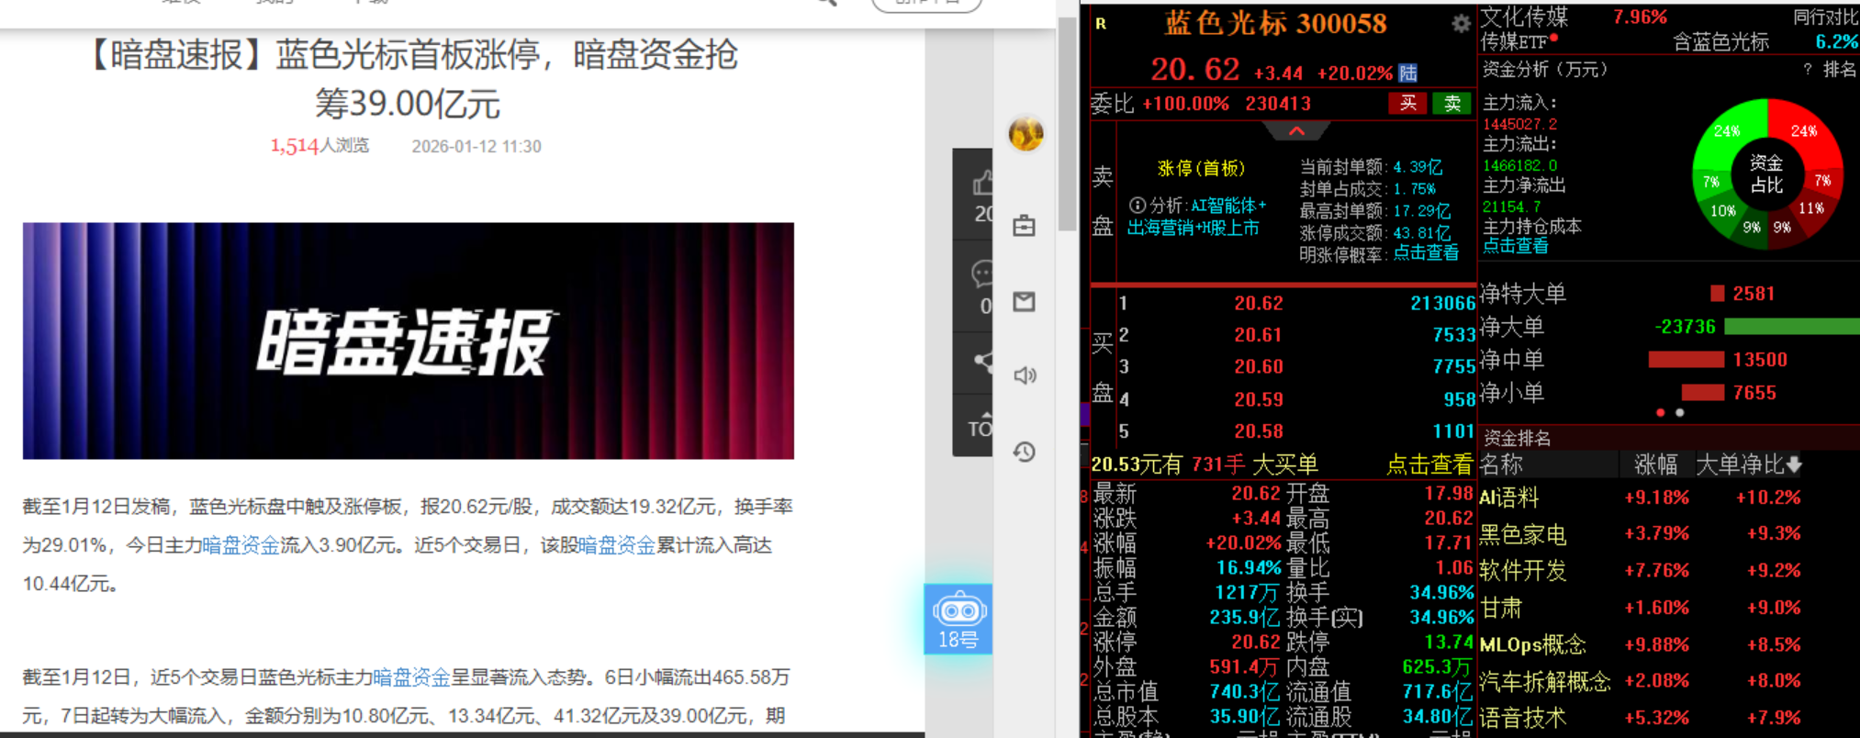1860x738 pixels.
Task: View 主力持仓成本 via 点击查看
Action: tap(1516, 246)
